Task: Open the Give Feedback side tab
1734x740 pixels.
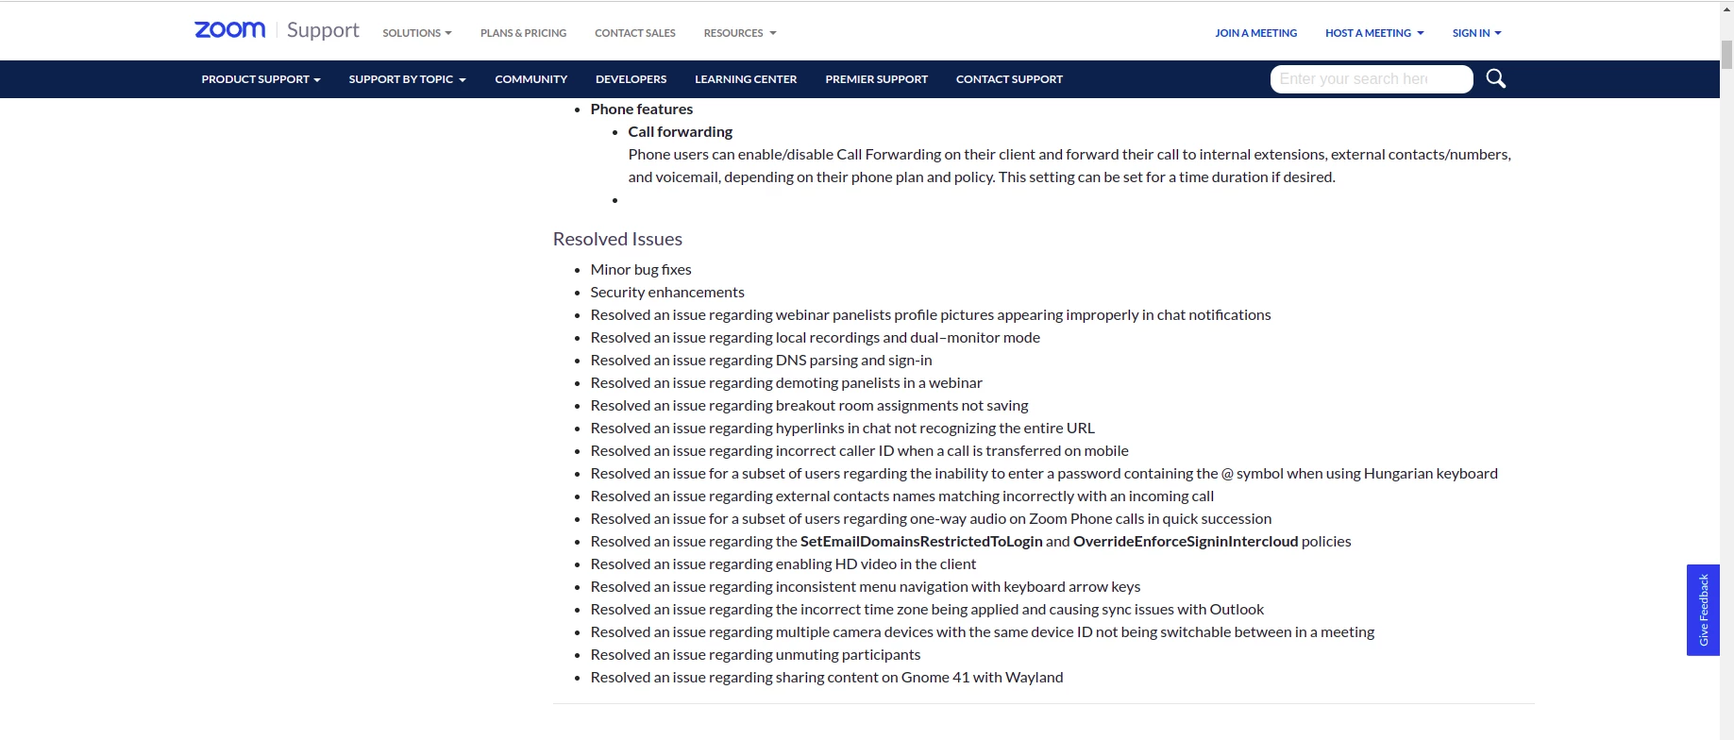Action: (1703, 610)
